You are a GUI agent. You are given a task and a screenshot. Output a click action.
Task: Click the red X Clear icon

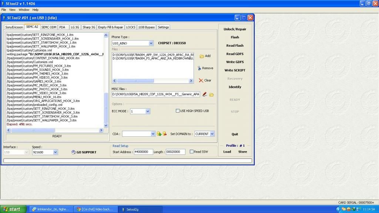201,80
